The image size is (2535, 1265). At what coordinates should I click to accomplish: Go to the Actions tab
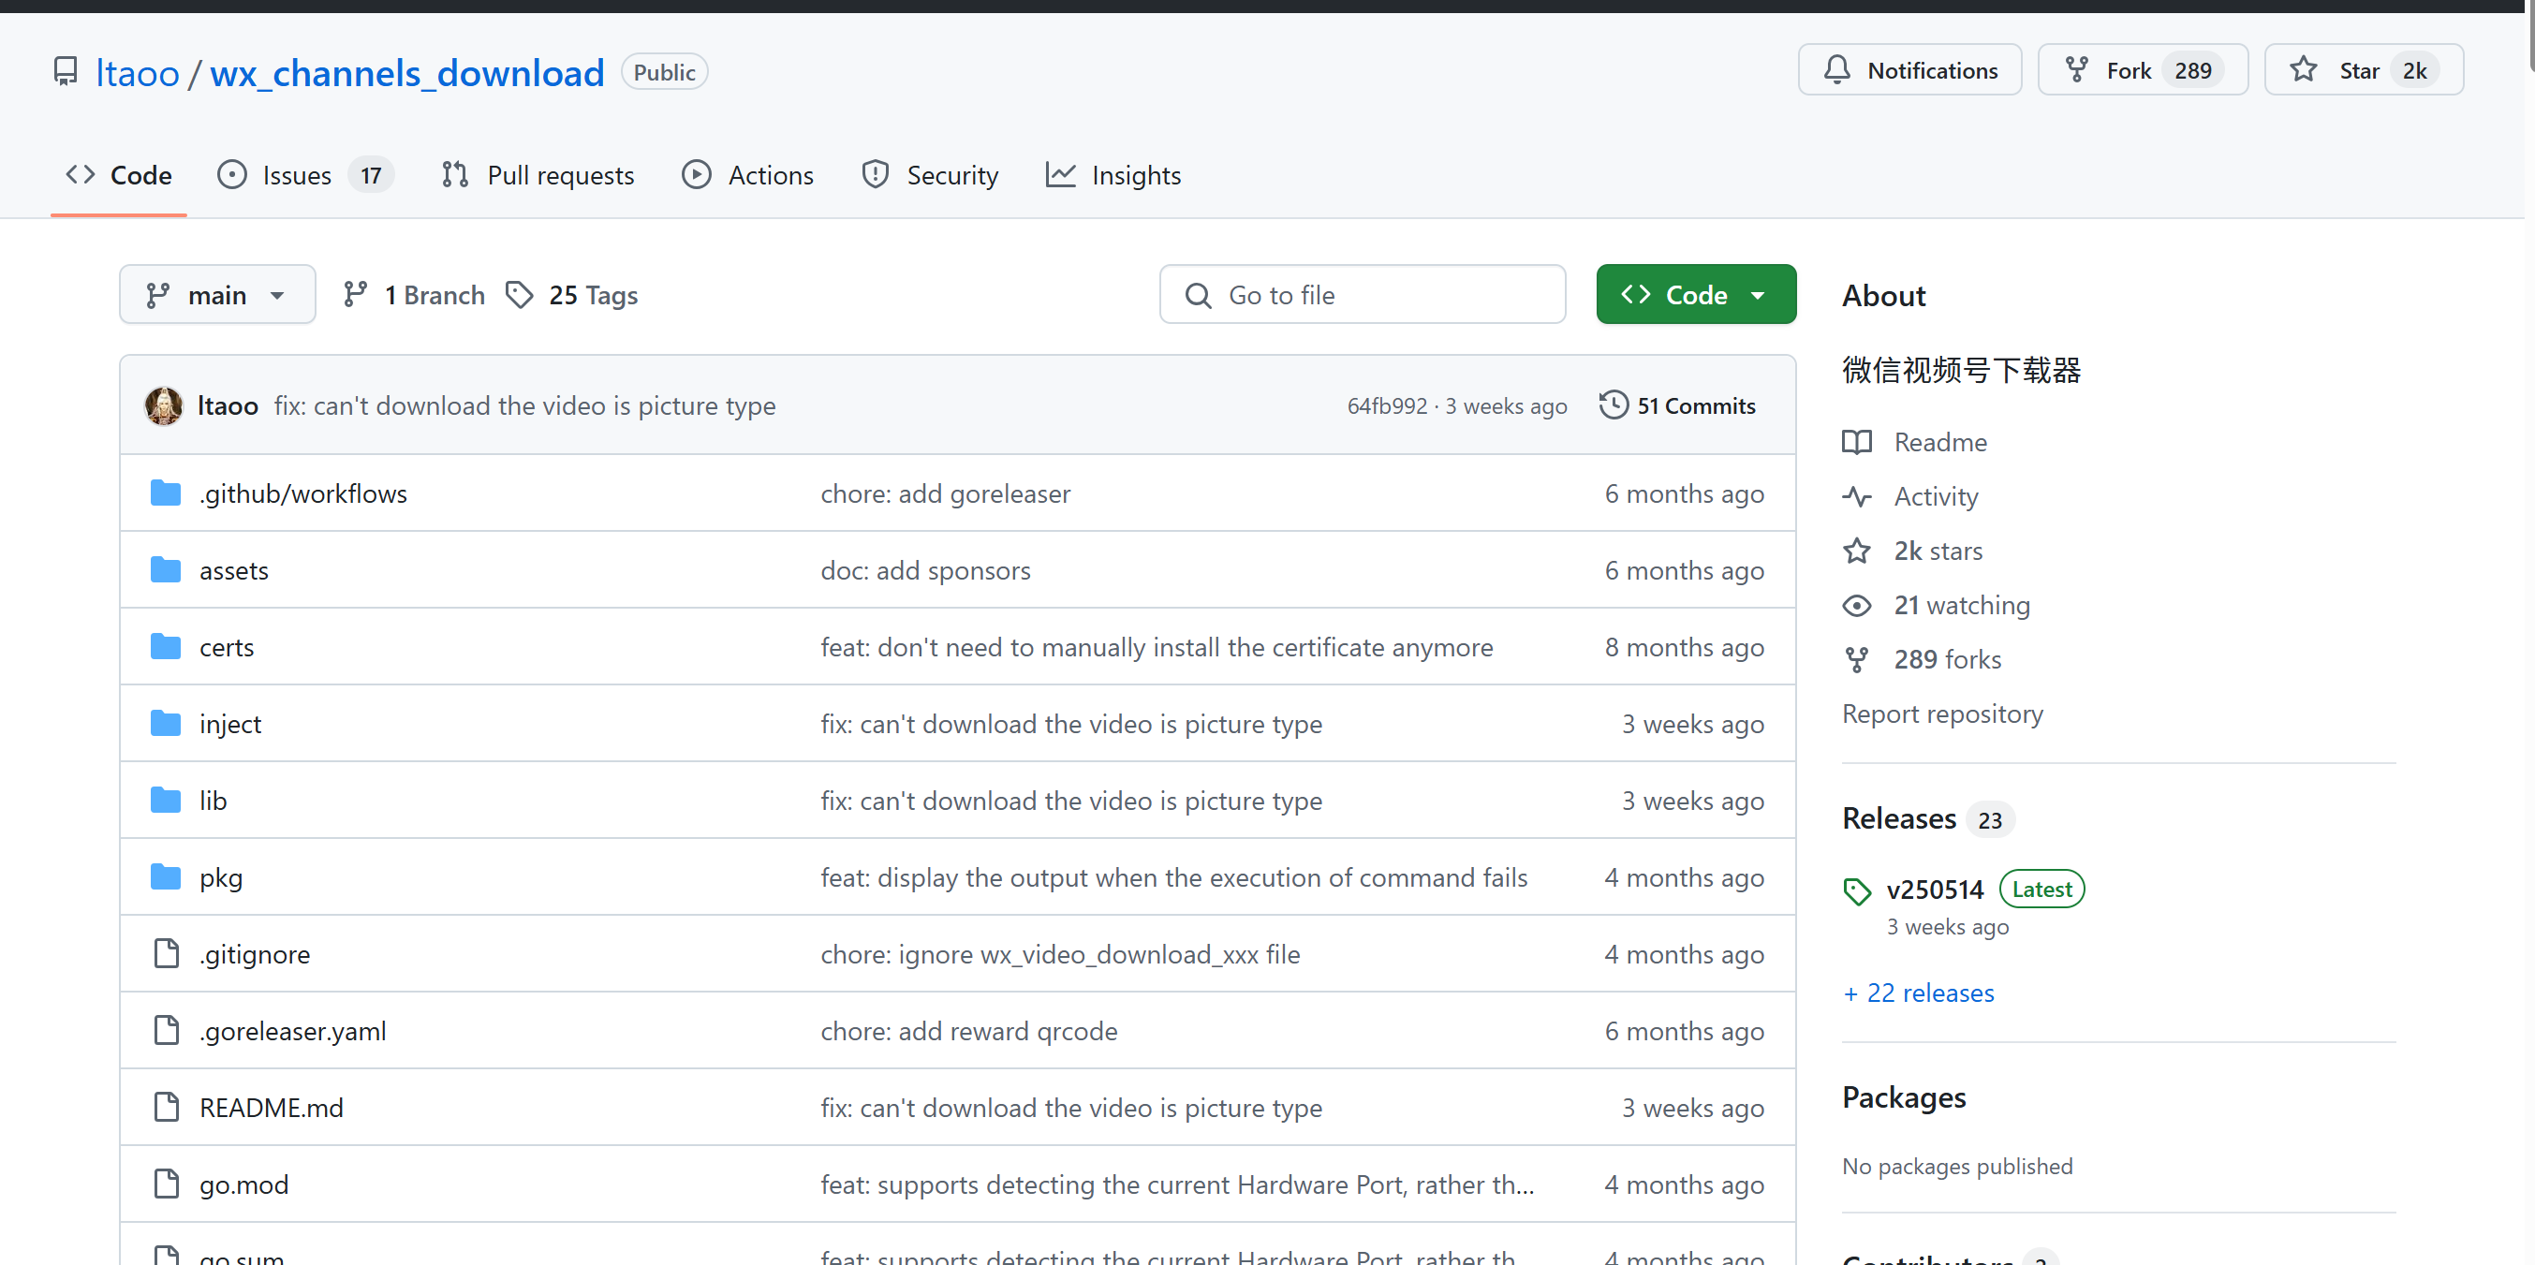point(748,175)
